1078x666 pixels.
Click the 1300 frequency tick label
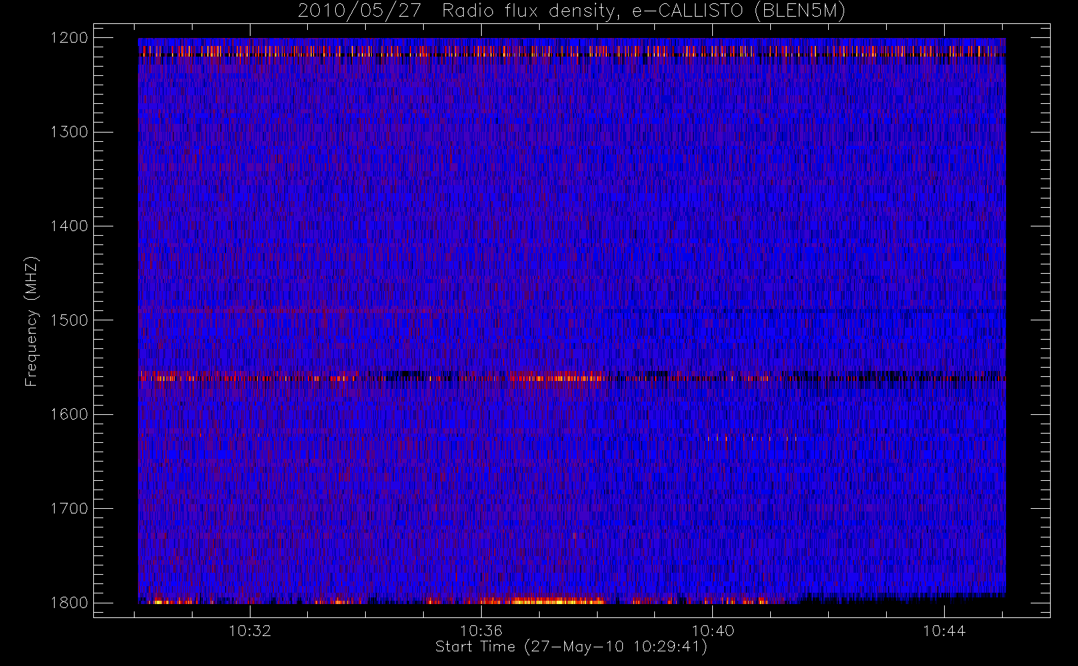[70, 132]
